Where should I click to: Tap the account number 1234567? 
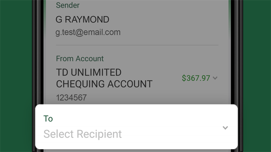71,98
